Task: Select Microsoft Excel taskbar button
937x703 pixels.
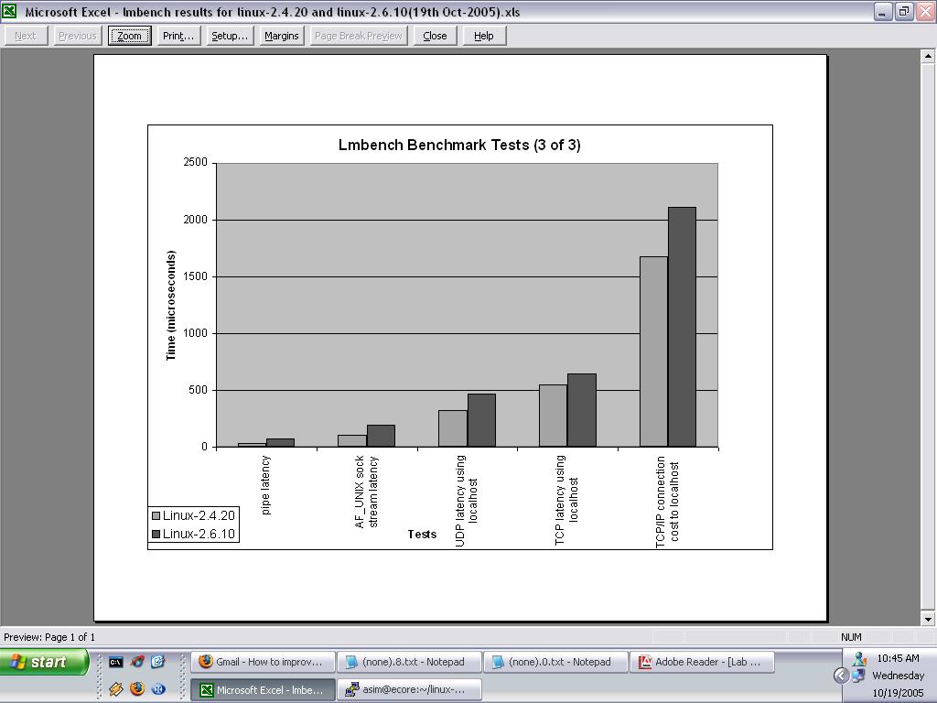Action: [263, 689]
